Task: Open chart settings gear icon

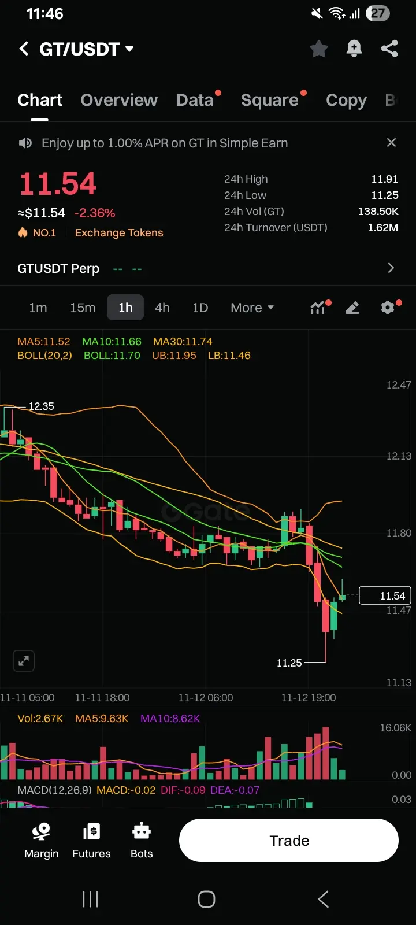Action: [389, 307]
